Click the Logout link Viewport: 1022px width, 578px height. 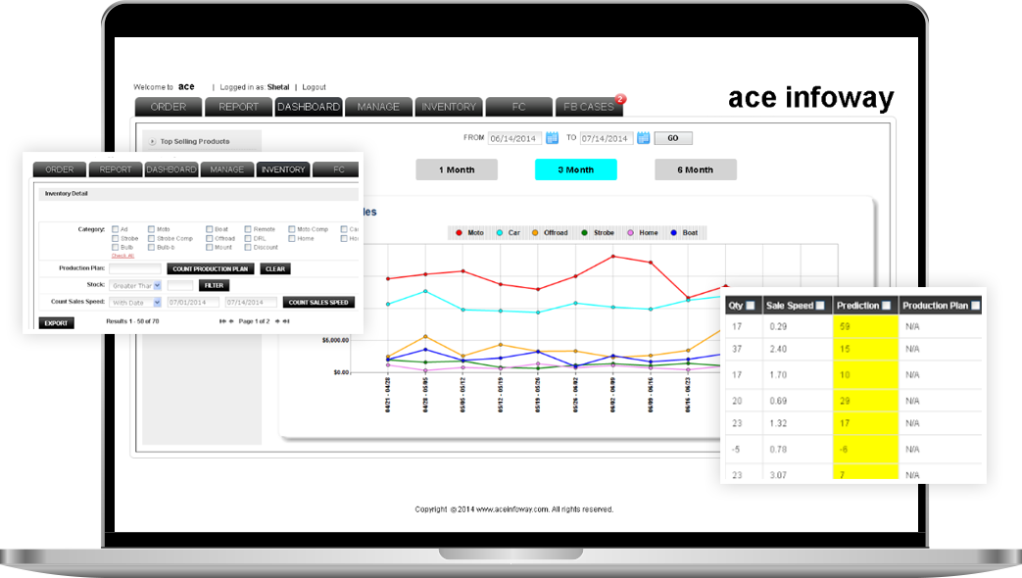315,87
